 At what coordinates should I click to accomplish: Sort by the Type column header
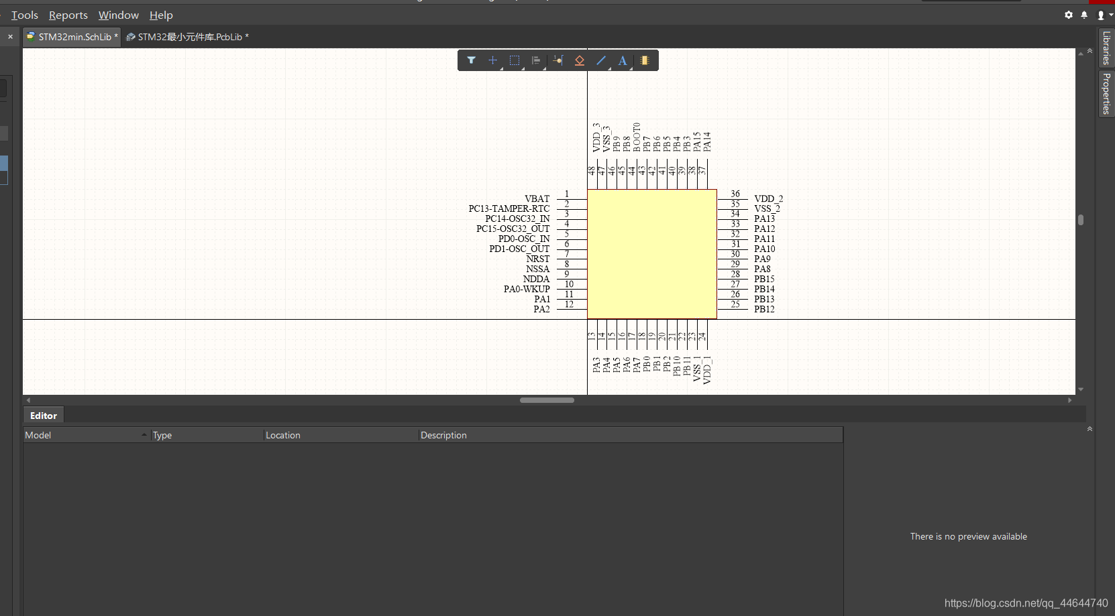[207, 435]
